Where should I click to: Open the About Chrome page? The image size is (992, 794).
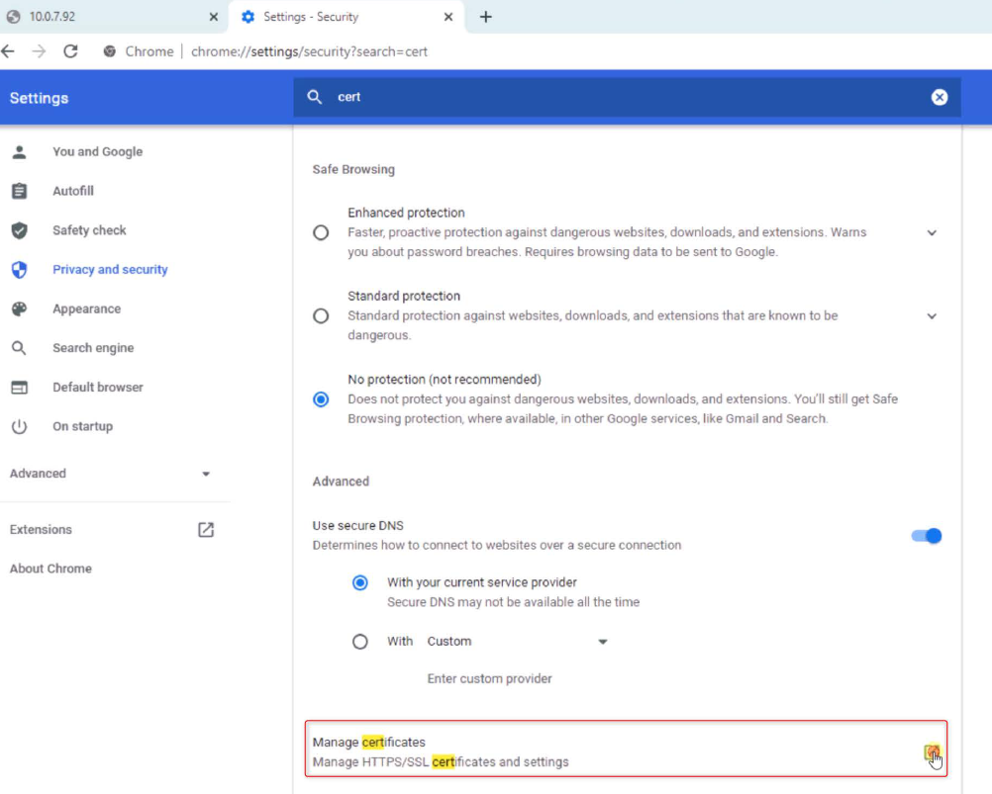pos(50,569)
